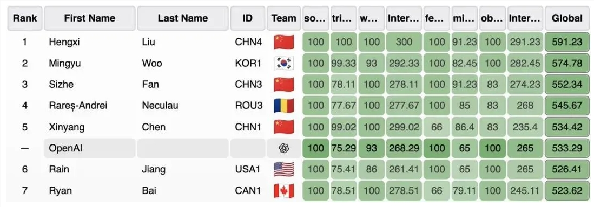Select the OpenAI name cell
The image size is (594, 207).
90,148
